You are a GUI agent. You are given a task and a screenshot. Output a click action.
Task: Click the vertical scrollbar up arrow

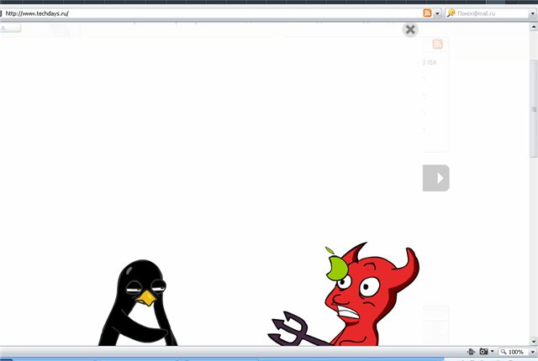(534, 27)
